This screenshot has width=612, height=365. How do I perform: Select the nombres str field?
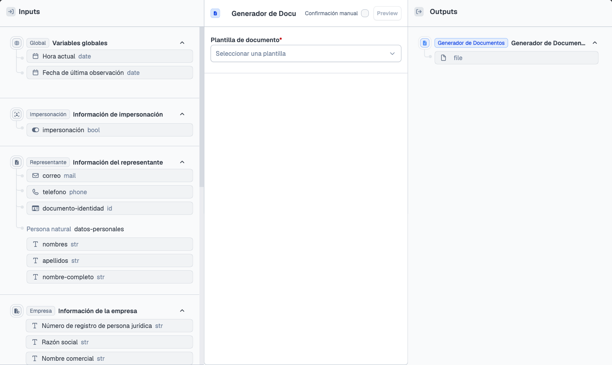110,244
